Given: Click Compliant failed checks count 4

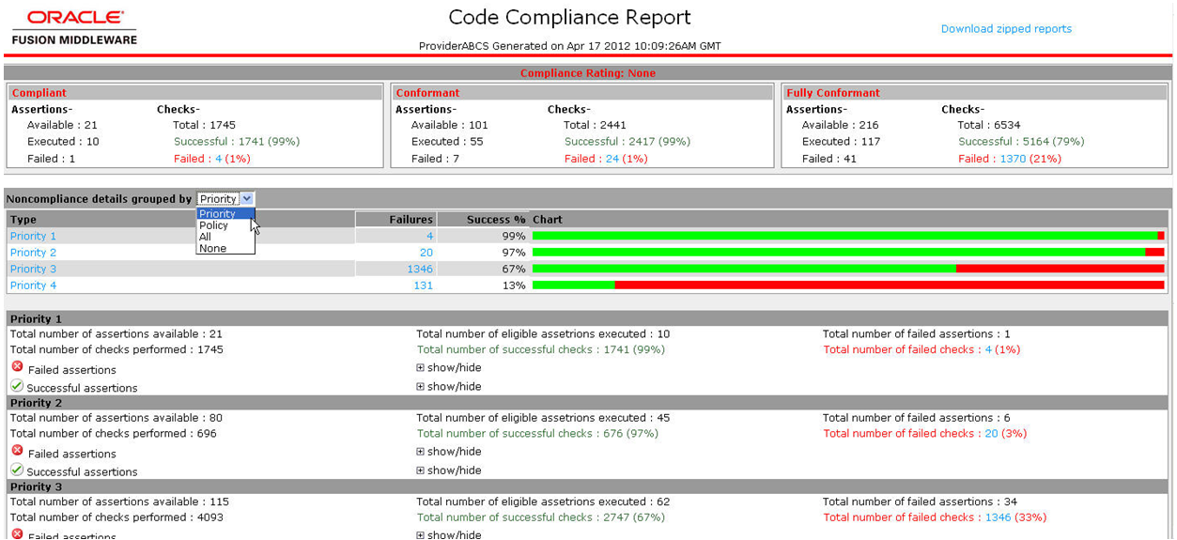Looking at the screenshot, I should pyautogui.click(x=218, y=159).
